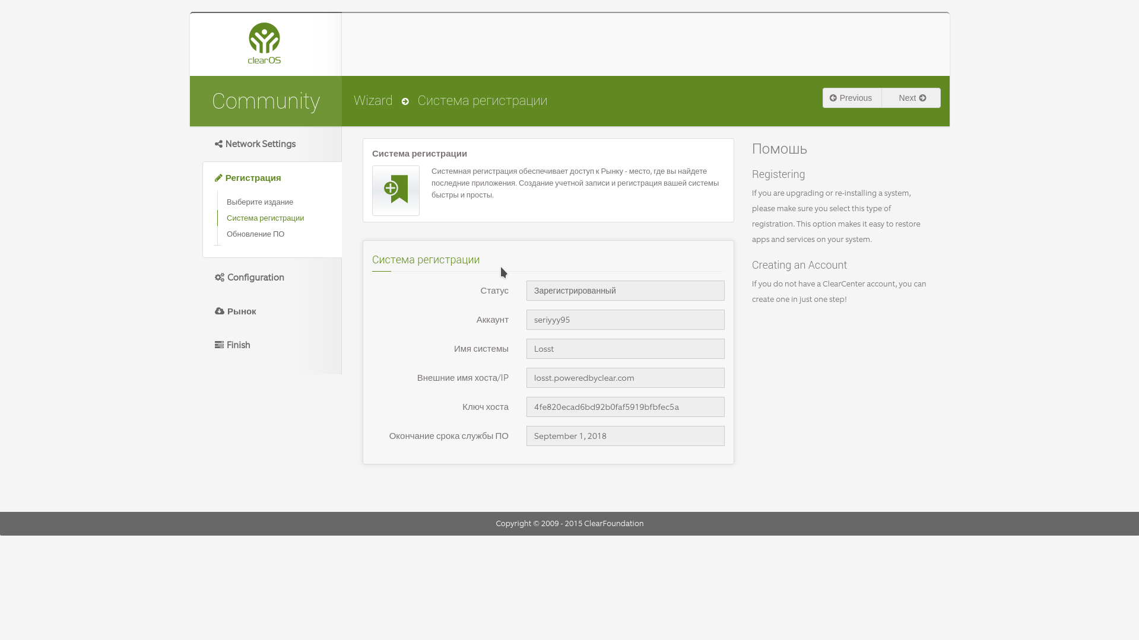Click the cloud download icon beside Рынок
This screenshot has width=1139, height=640.
coord(220,311)
